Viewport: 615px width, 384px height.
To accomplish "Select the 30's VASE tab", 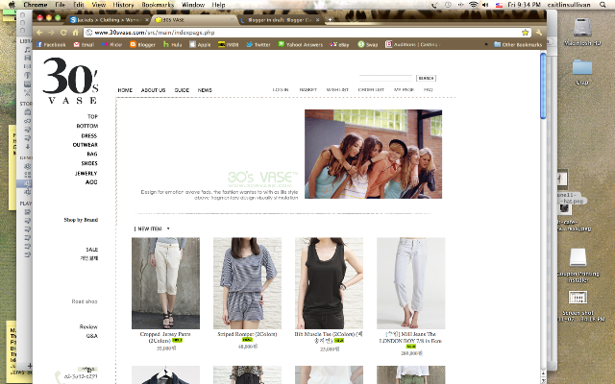I will pyautogui.click(x=194, y=20).
